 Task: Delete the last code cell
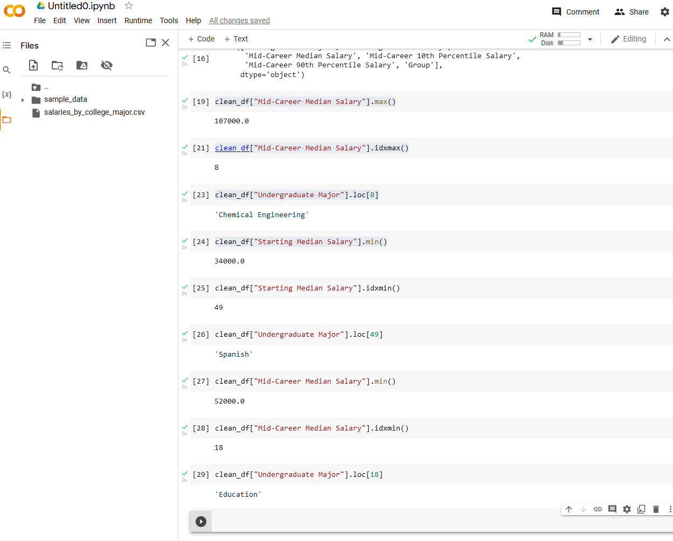pyautogui.click(x=656, y=509)
